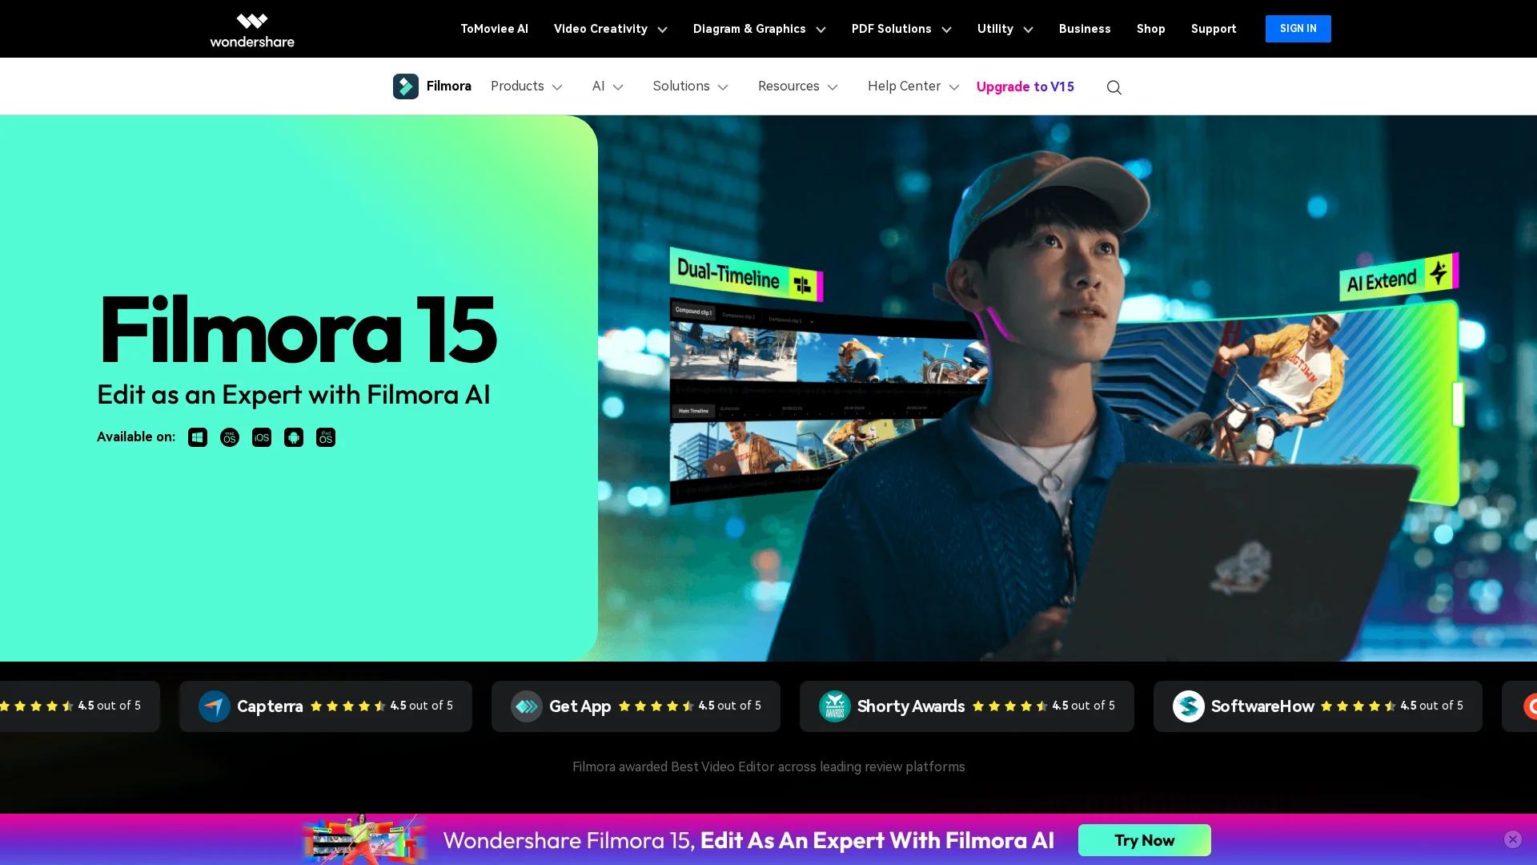This screenshot has height=865, width=1537.
Task: Click the Windows platform icon
Action: (x=197, y=437)
